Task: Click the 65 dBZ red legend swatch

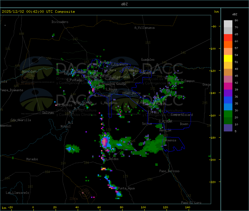Action: pos(228,37)
